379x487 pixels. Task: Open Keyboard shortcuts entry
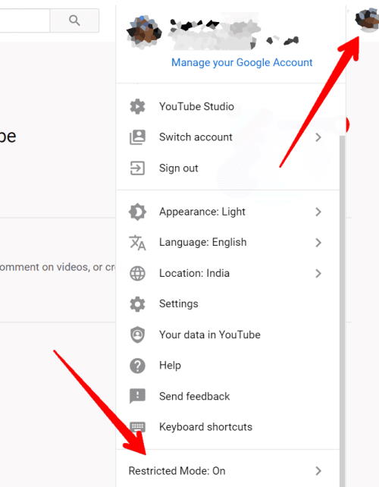tap(228, 427)
